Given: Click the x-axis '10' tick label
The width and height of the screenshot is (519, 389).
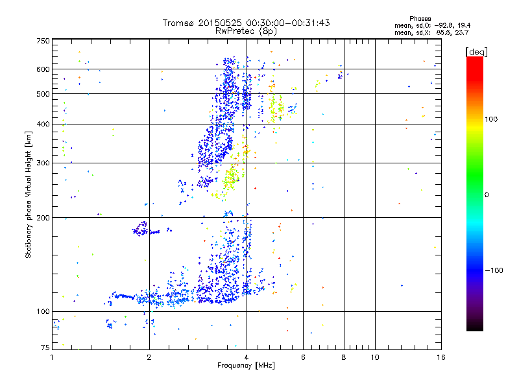Looking at the screenshot, I should pyautogui.click(x=375, y=357).
